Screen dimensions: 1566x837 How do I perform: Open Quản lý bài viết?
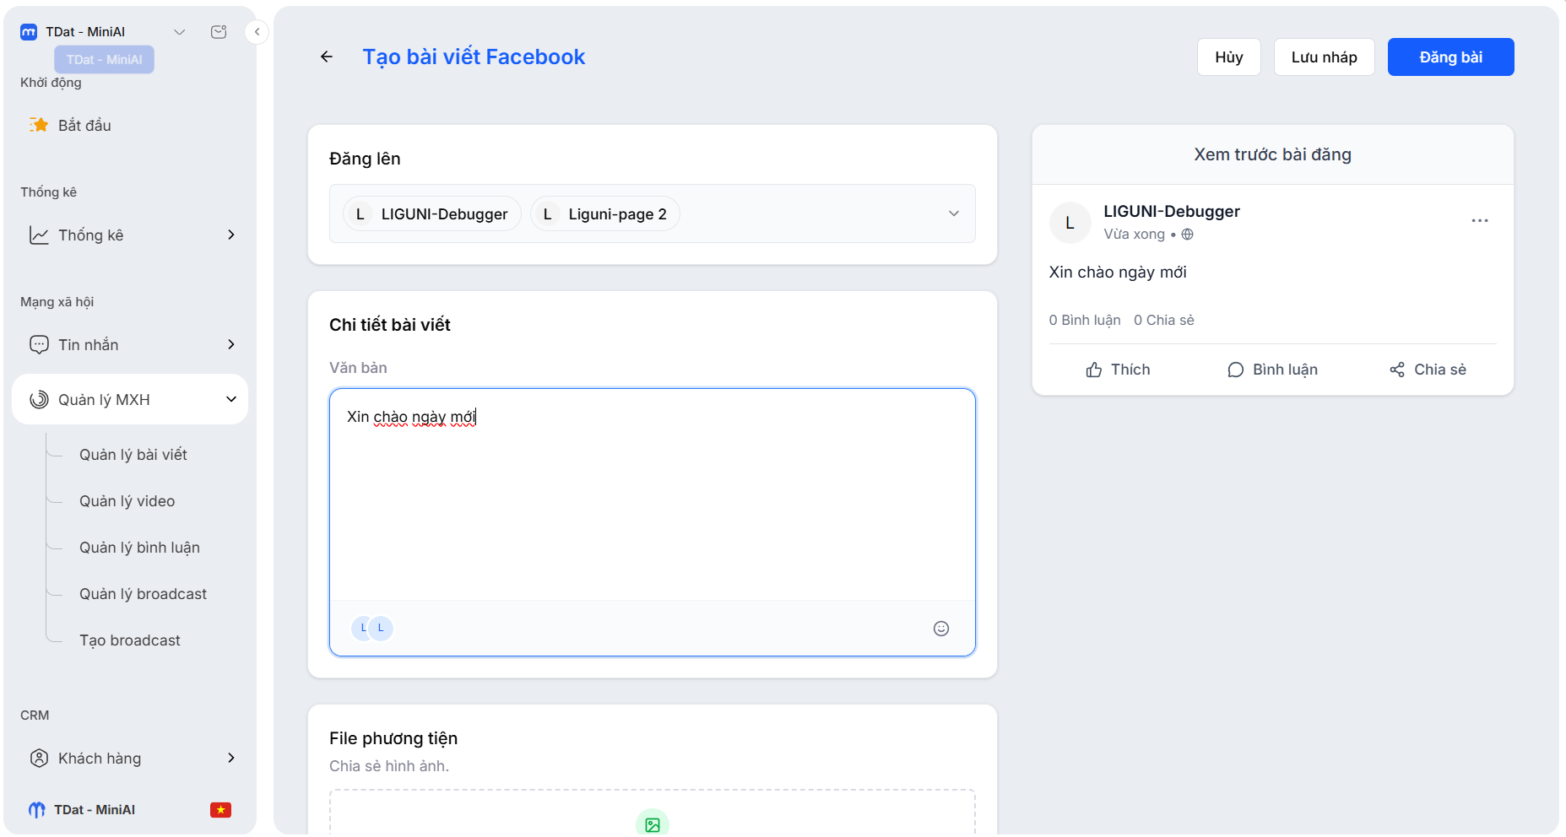(133, 455)
